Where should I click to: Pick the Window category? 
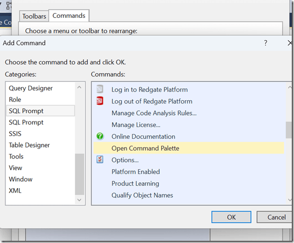pyautogui.click(x=41, y=179)
